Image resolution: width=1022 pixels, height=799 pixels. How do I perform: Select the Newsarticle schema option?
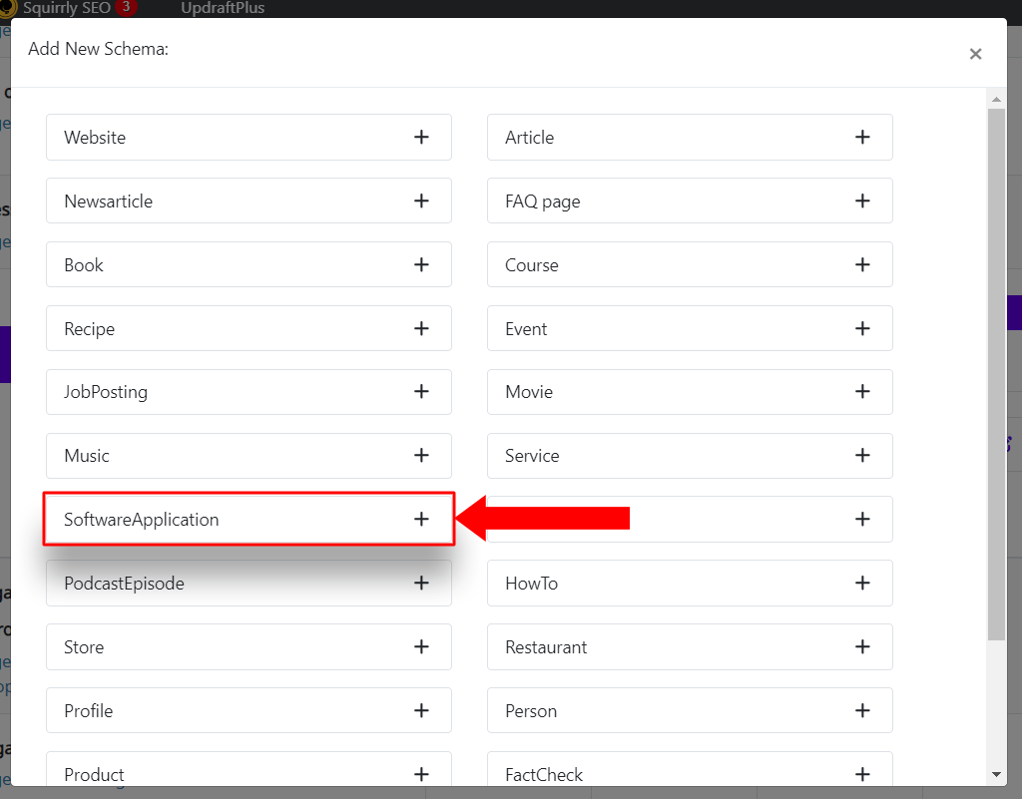pos(249,200)
